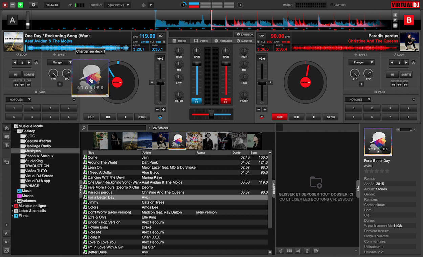Click the favorites star icon in browser sidebar
The width and height of the screenshot is (423, 257).
(x=6, y=128)
